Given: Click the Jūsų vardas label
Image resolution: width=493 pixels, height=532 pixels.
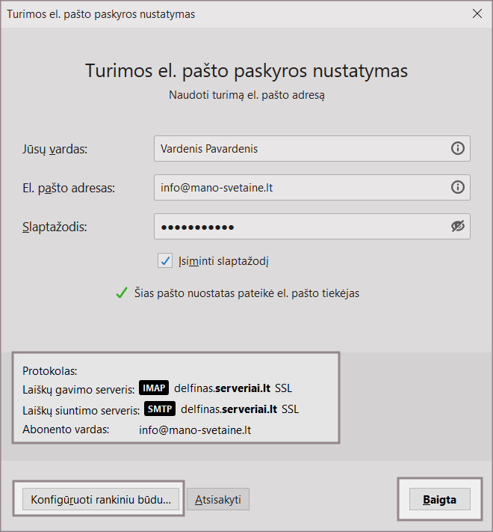Looking at the screenshot, I should point(55,149).
